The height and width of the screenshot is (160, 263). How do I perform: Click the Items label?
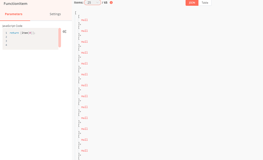click(x=79, y=2)
